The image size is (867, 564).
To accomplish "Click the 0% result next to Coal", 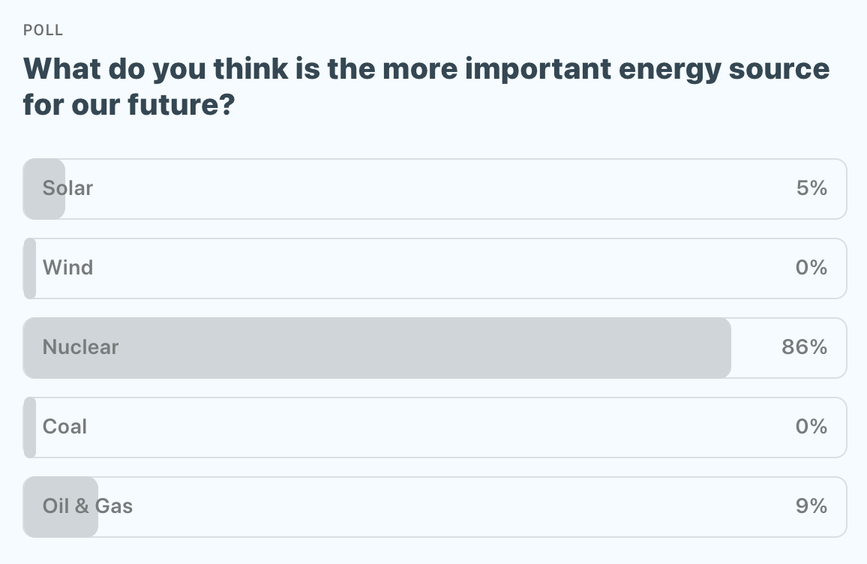I will pyautogui.click(x=811, y=427).
